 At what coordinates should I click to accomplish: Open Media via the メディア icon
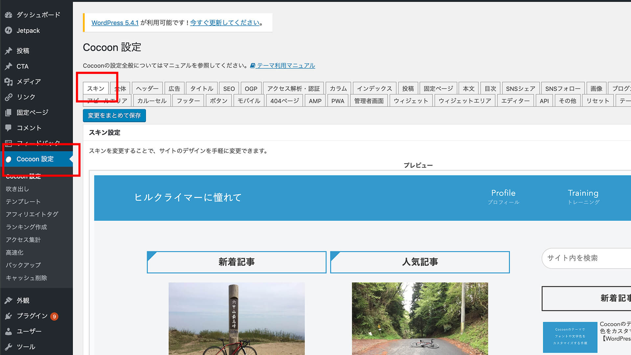(9, 82)
